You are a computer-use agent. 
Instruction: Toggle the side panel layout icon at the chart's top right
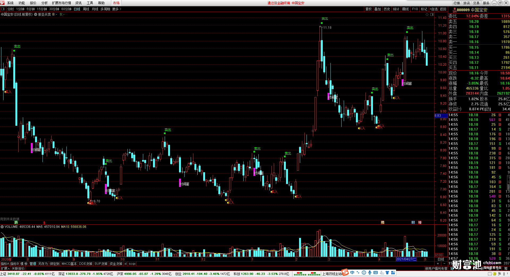tap(432, 15)
